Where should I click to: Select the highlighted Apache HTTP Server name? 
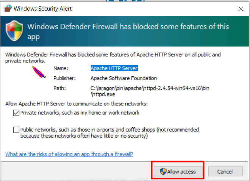[x=114, y=68]
